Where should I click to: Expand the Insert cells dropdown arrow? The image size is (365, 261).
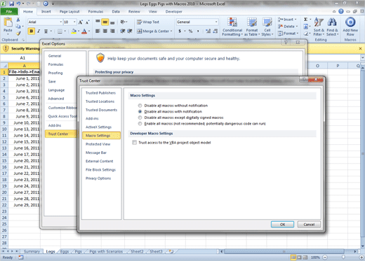point(296,20)
